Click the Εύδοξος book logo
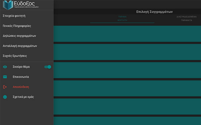The width and height of the screenshot is (201, 125). 8,5
